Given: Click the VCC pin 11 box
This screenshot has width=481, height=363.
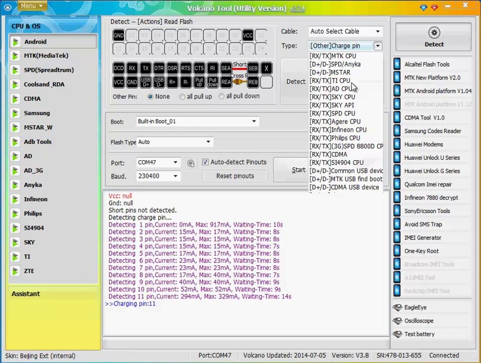Looking at the screenshot, I should point(248,36).
